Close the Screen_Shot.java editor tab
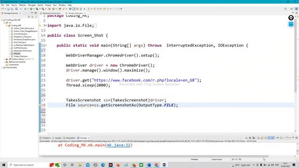 pyautogui.click(x=85, y=13)
